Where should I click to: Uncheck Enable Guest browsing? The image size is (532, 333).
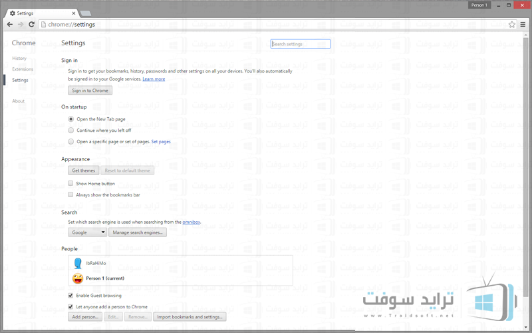70,295
